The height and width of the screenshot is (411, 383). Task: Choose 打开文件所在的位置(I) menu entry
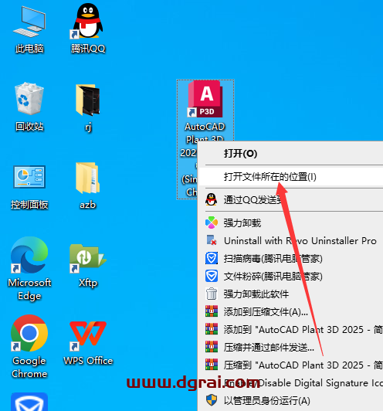291,177
